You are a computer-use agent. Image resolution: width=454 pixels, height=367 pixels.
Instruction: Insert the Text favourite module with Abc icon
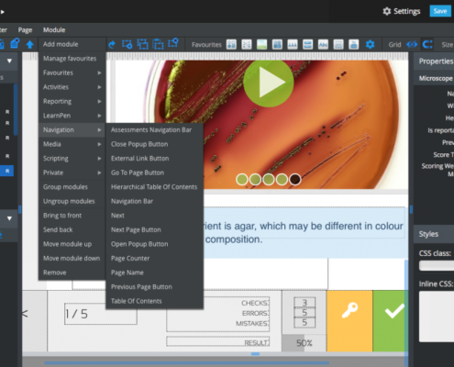coord(323,45)
